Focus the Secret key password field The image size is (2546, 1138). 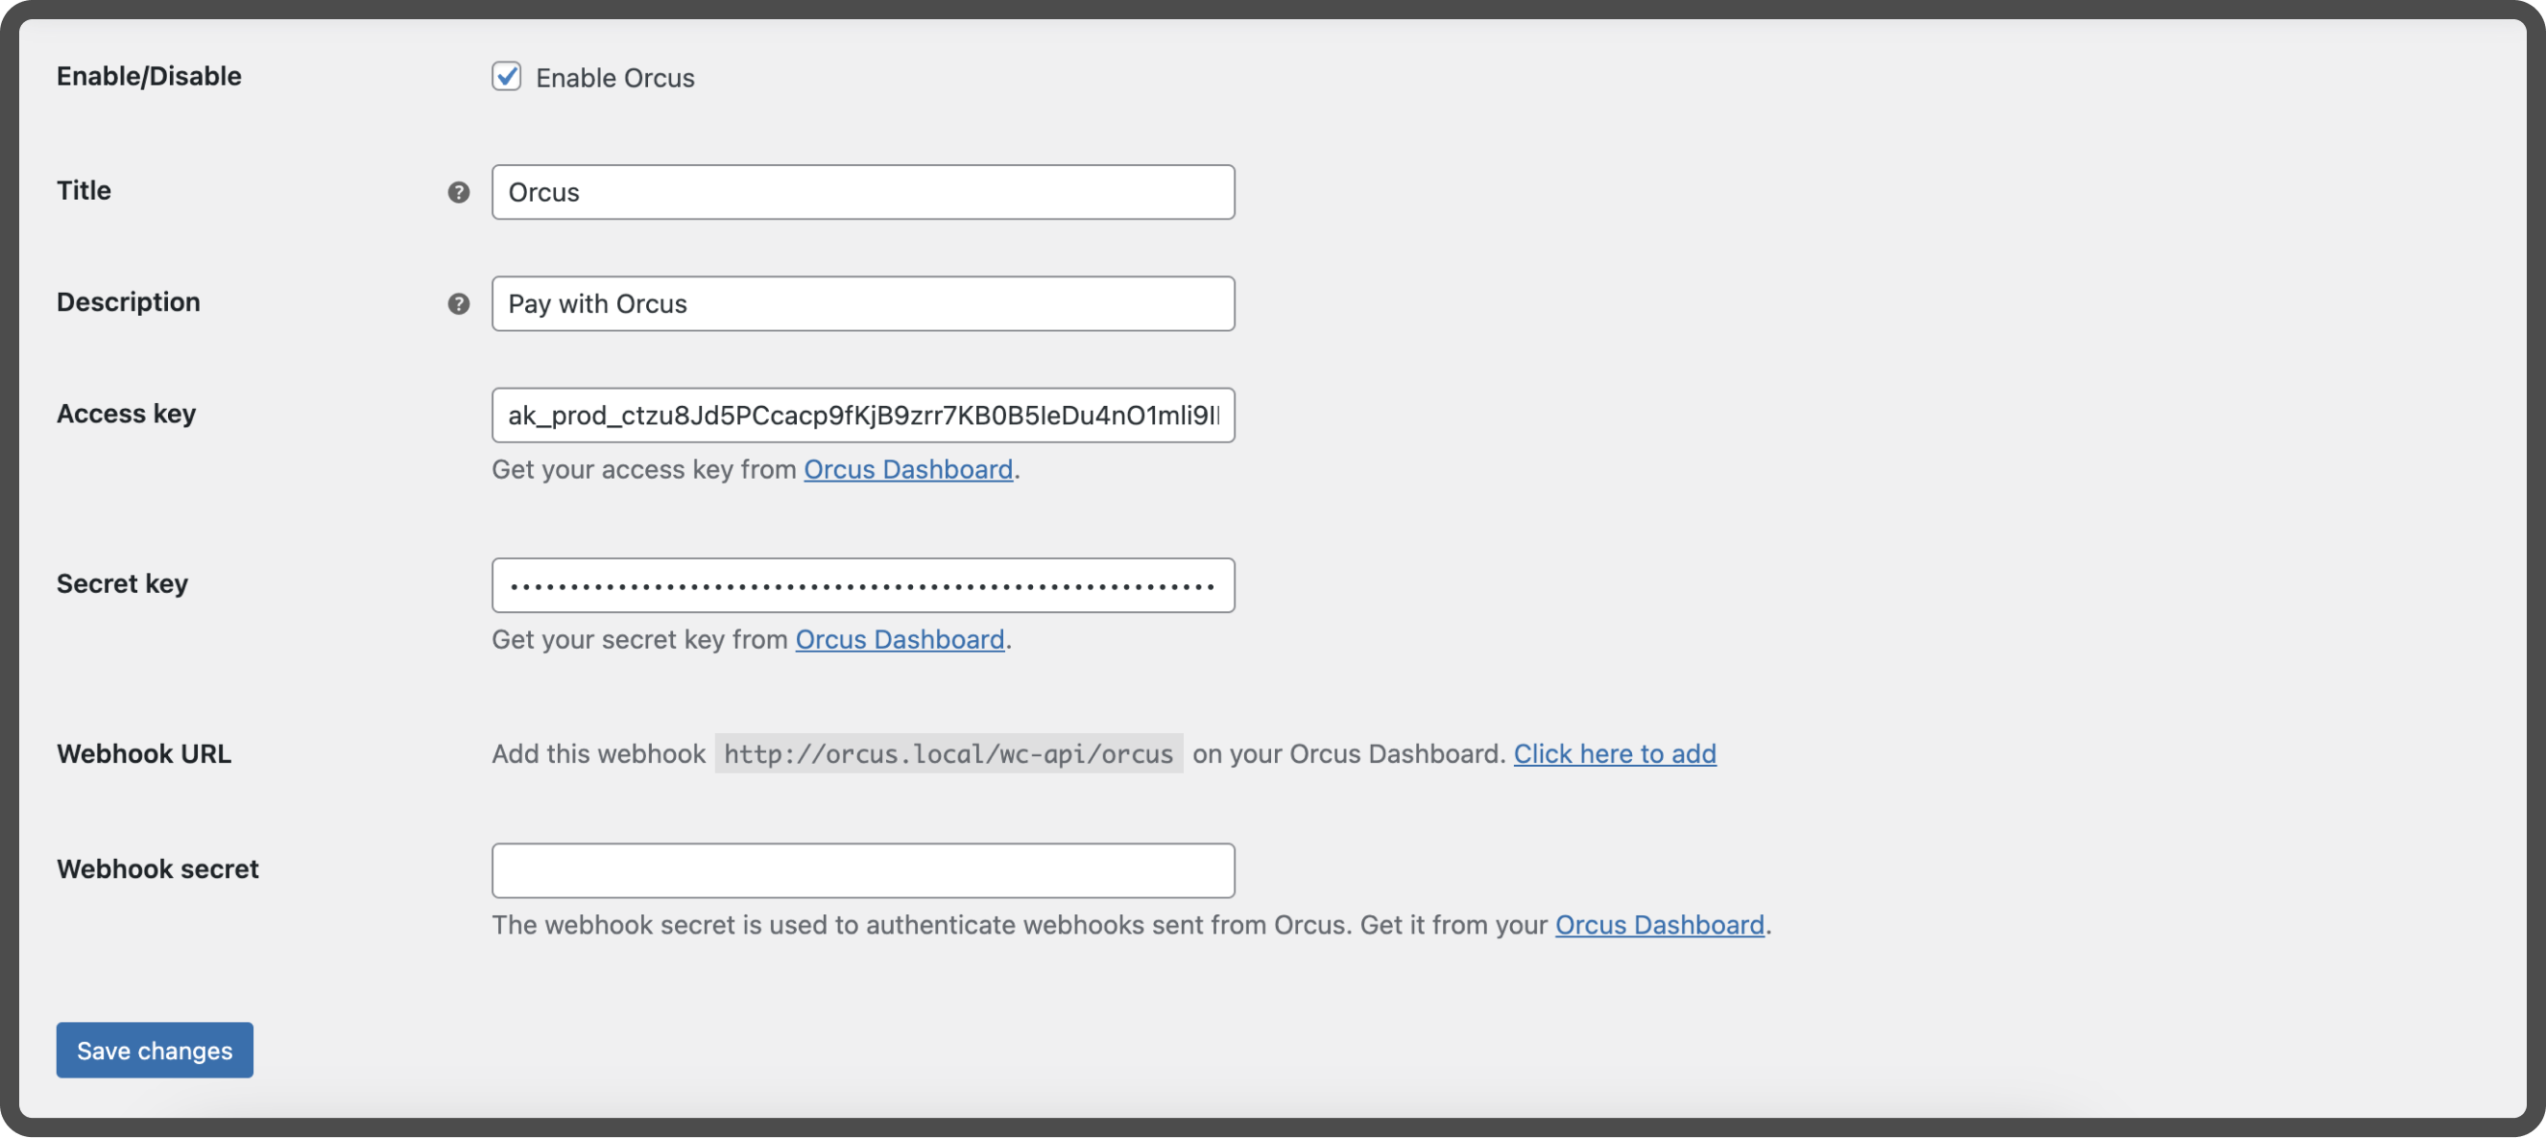pyautogui.click(x=862, y=586)
